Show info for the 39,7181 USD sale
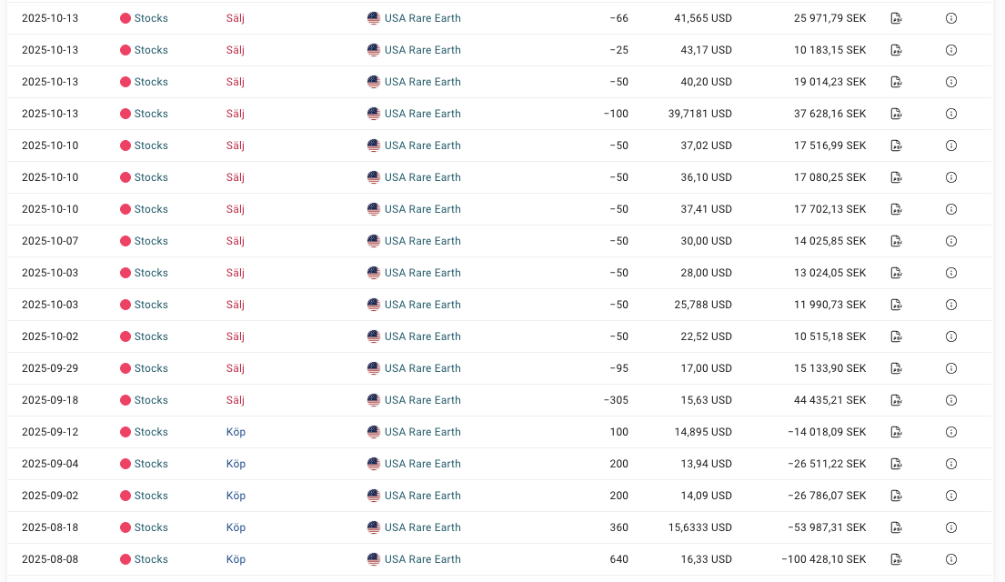Image resolution: width=1005 pixels, height=582 pixels. click(951, 114)
